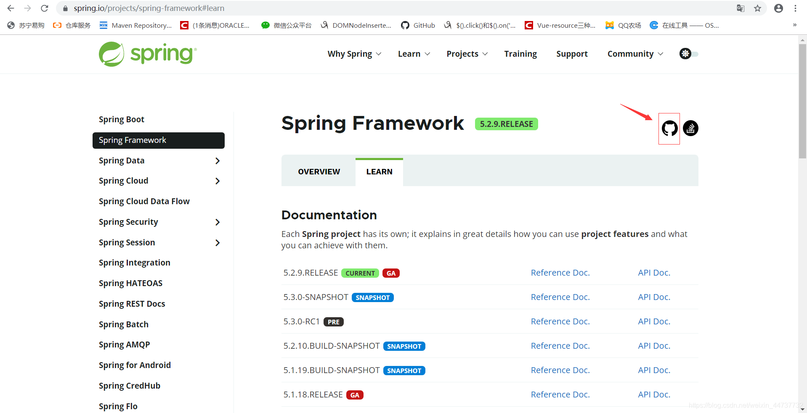Open Vue-resource bookmark
This screenshot has width=807, height=413.
(560, 25)
